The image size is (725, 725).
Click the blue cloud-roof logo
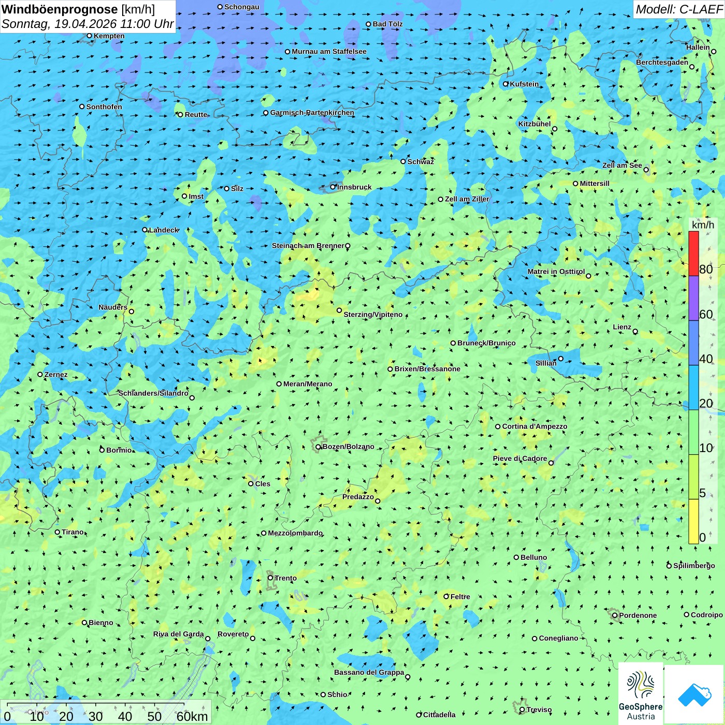point(694,695)
